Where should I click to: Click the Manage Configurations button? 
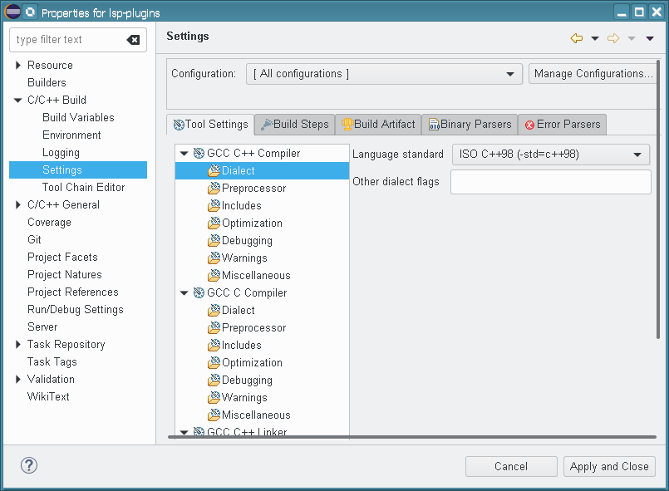593,74
